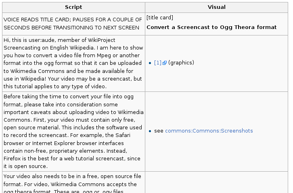Click the Script column header
Image resolution: width=293 pixels, height=193 pixels.
[x=73, y=7]
